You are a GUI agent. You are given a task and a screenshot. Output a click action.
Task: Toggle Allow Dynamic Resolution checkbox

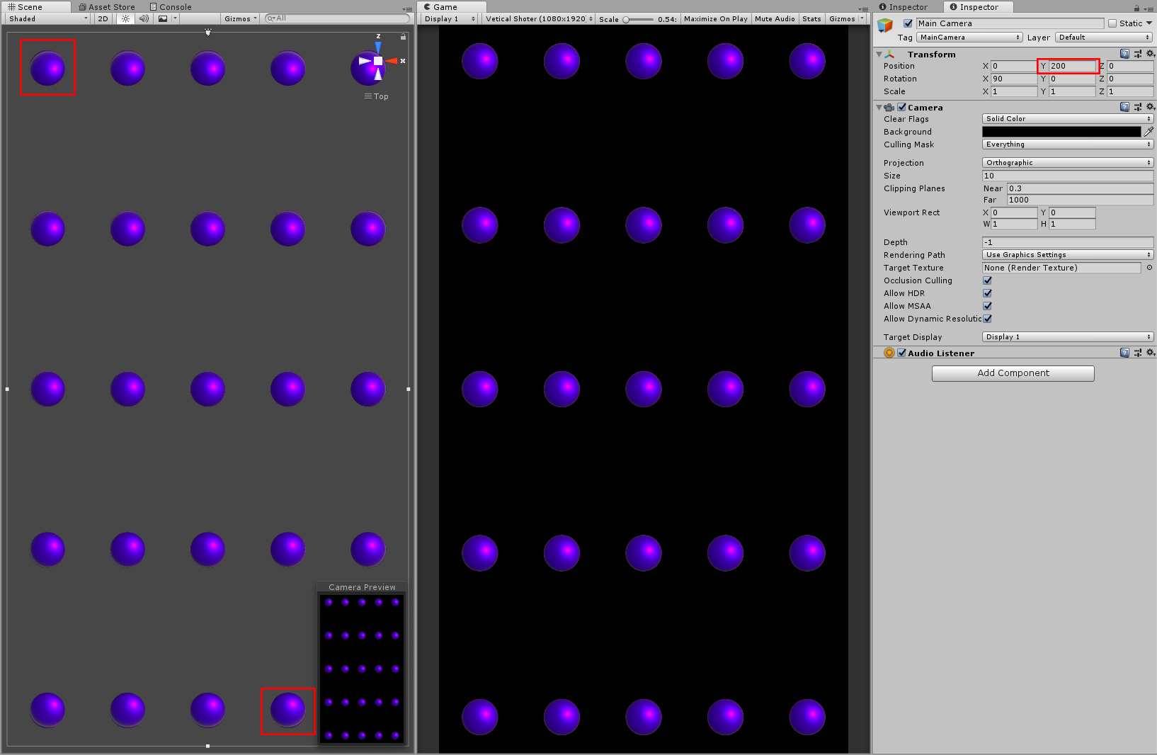click(987, 319)
